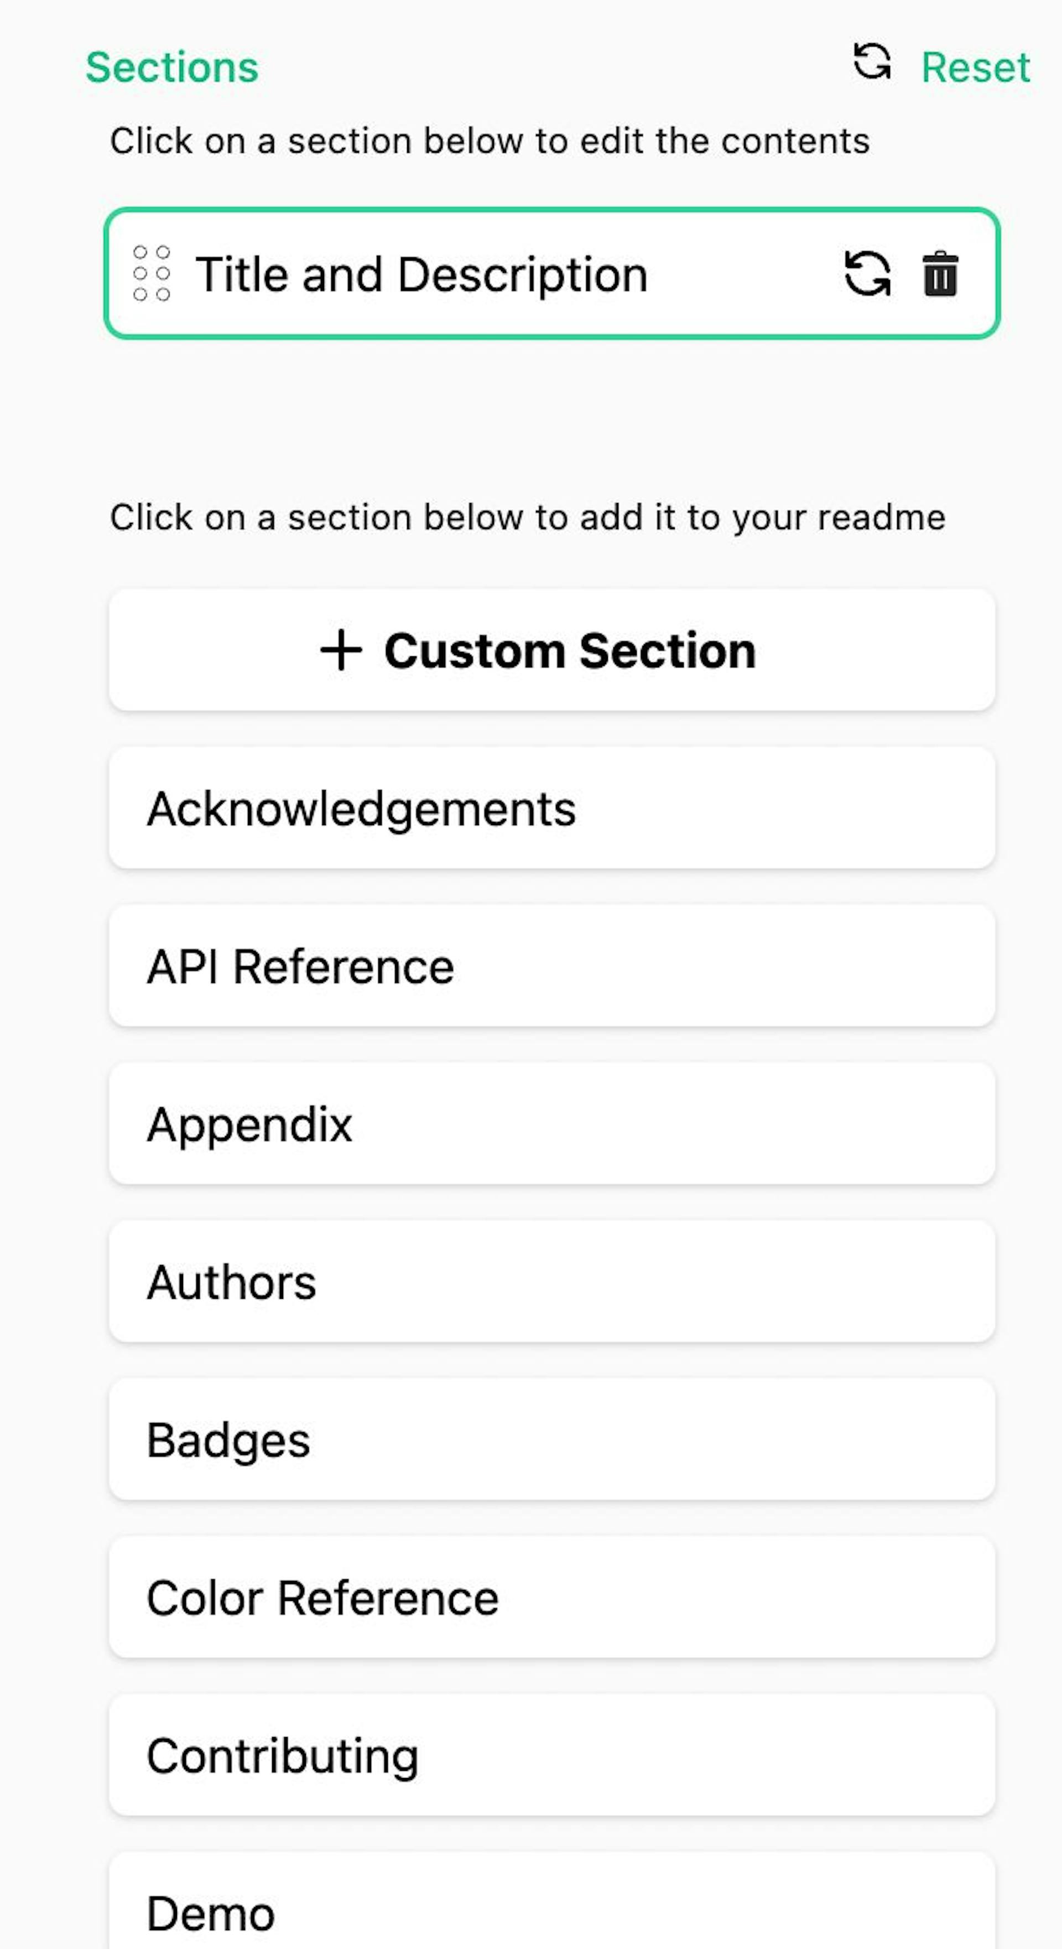Click the reset arrow icon near Reset
Viewport: 1062px width, 1949px height.
tap(873, 66)
